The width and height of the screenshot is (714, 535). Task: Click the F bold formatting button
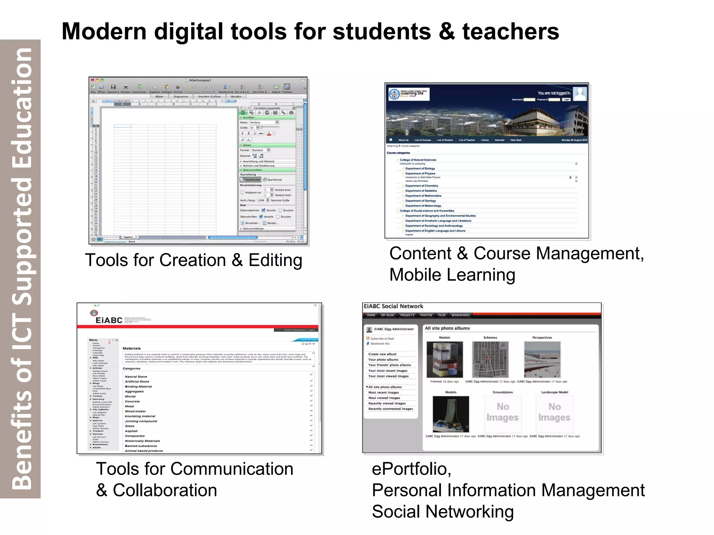(x=243, y=133)
